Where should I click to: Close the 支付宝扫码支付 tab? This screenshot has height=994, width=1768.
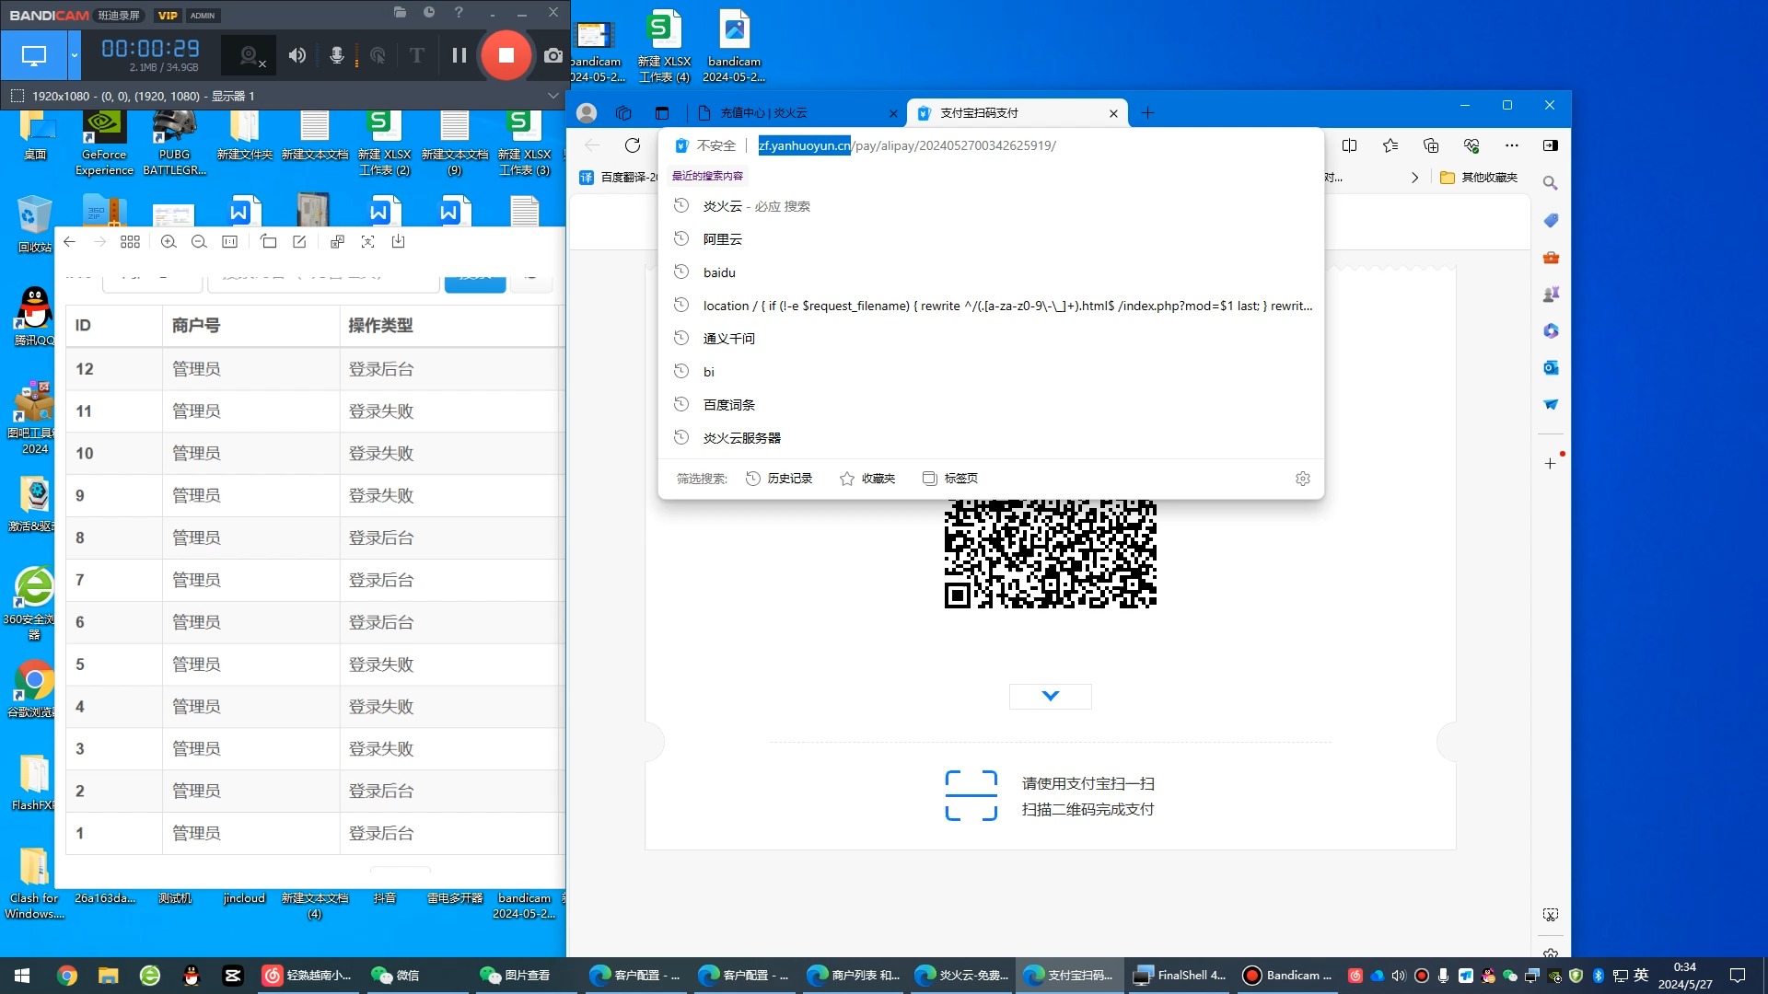[x=1113, y=113]
